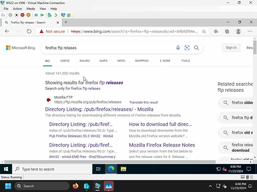Click the Not secure warning icon
Screen dimensions: 257x192
click(x=41, y=31)
